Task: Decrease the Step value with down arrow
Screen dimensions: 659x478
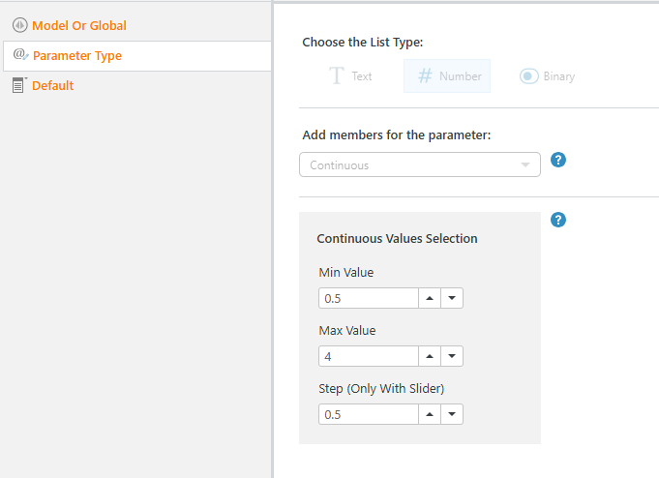Action: (452, 414)
